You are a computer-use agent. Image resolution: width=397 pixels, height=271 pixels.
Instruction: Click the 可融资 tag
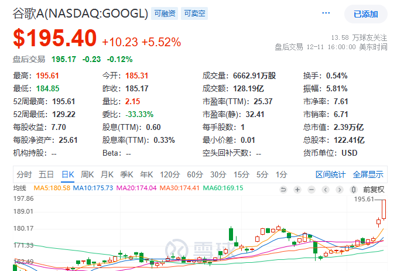click(x=165, y=13)
